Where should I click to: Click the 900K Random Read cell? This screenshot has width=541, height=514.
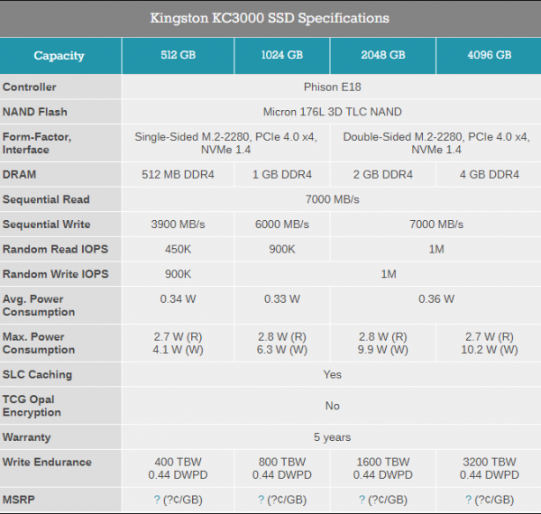point(282,249)
